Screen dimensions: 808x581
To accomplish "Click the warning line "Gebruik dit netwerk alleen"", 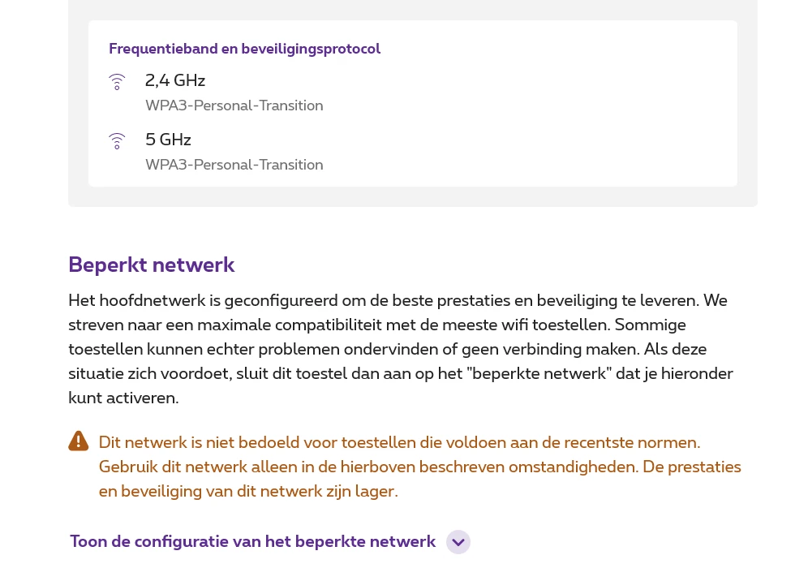I will point(419,467).
